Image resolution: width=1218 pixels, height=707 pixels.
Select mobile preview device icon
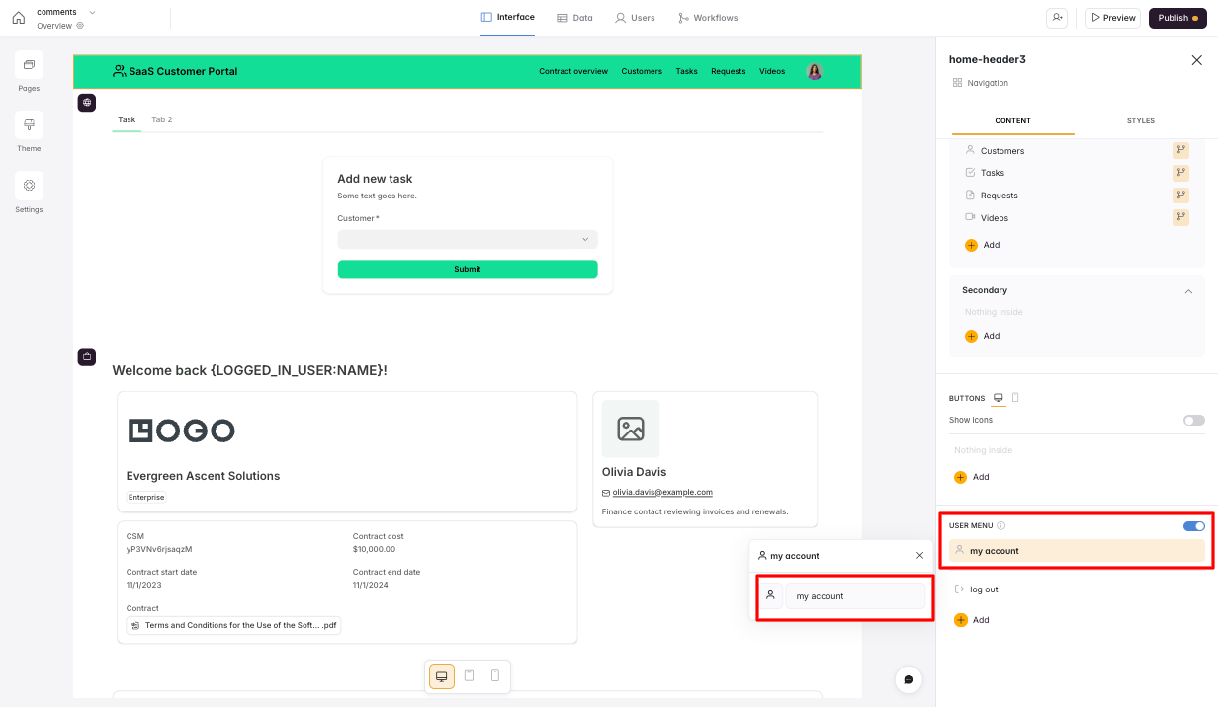coord(495,676)
